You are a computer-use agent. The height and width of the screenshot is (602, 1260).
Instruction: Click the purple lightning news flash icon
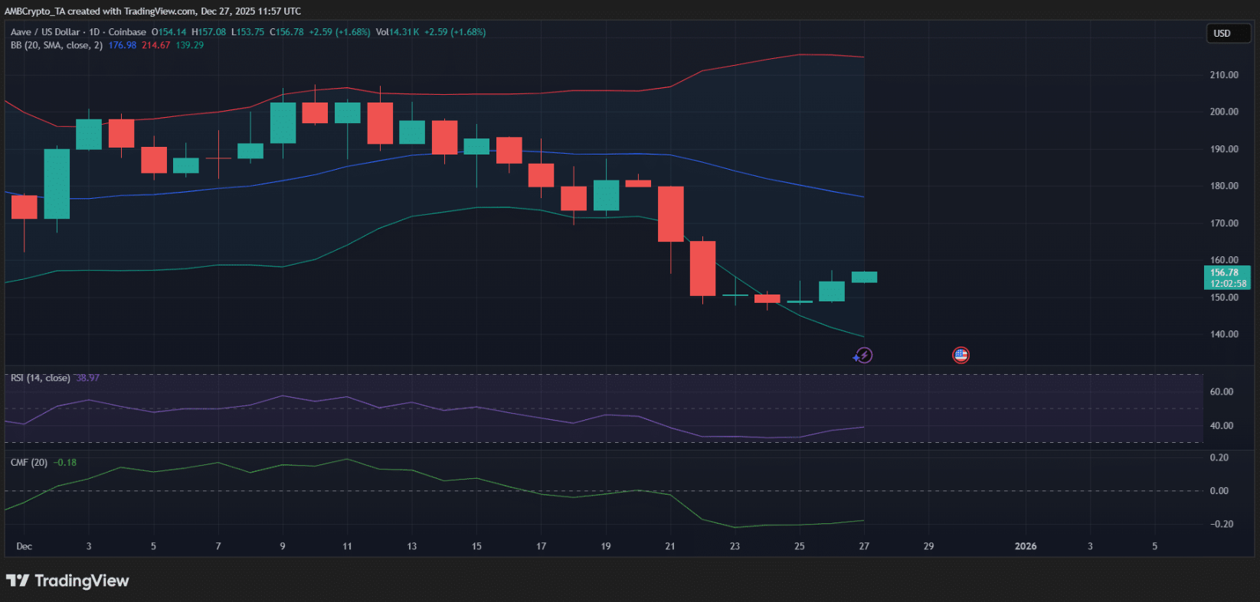(863, 355)
